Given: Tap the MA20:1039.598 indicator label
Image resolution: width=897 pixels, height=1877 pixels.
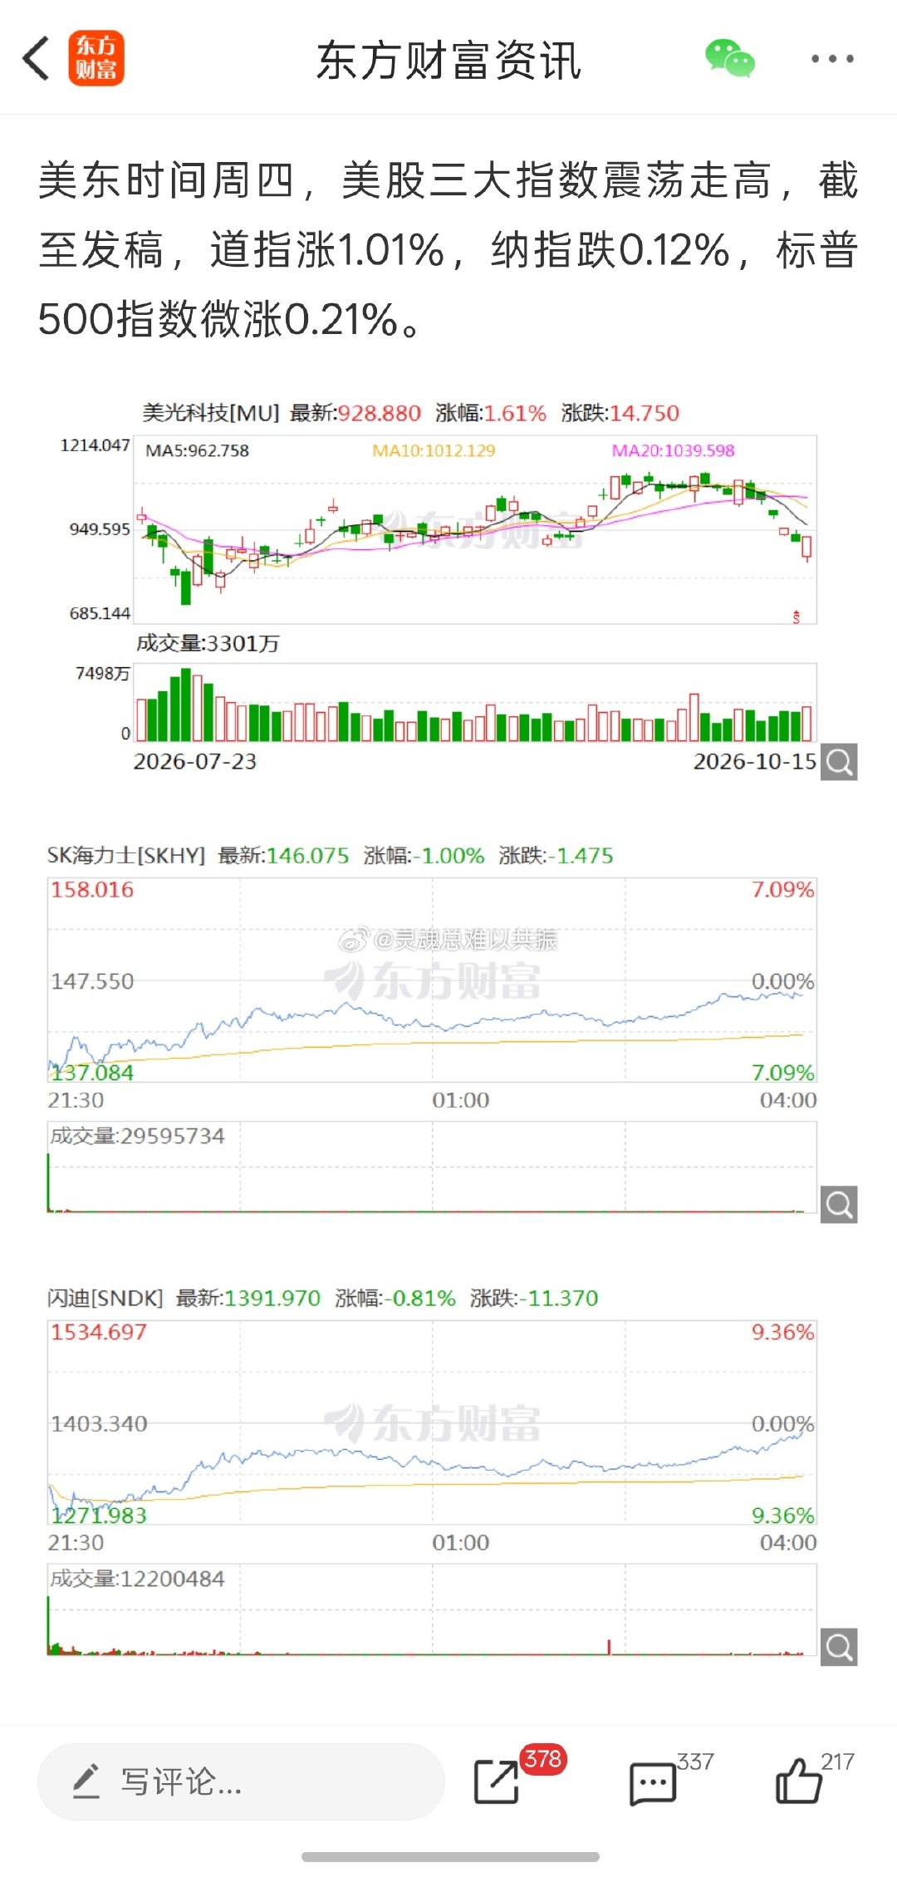Looking at the screenshot, I should tap(674, 450).
